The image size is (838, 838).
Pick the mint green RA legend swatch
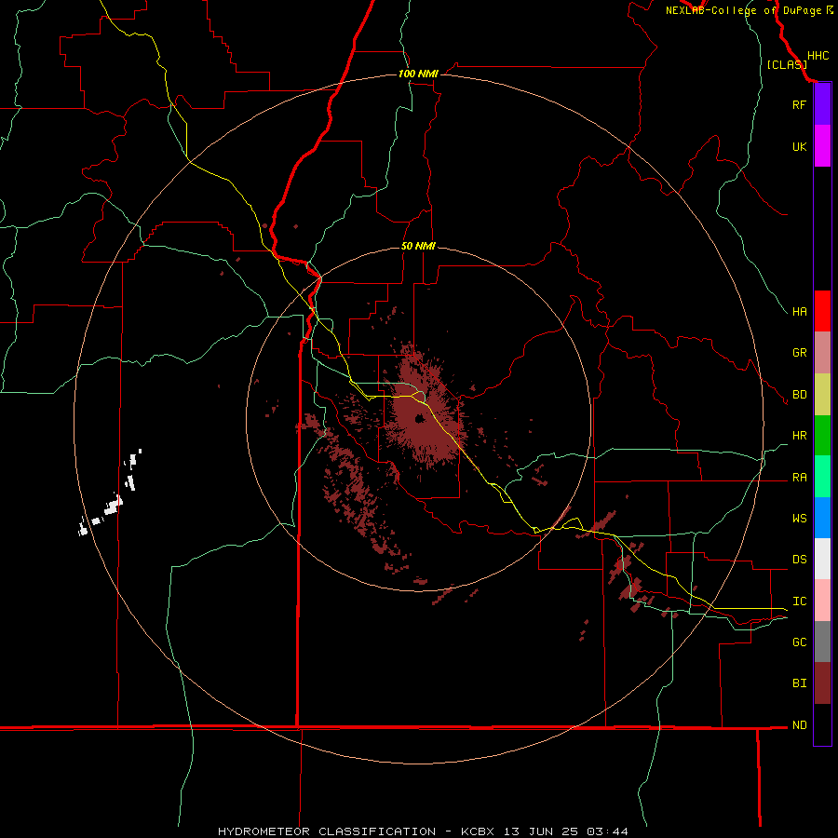(x=822, y=477)
